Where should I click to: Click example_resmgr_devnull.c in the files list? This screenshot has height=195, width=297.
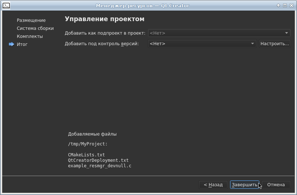[99, 166]
